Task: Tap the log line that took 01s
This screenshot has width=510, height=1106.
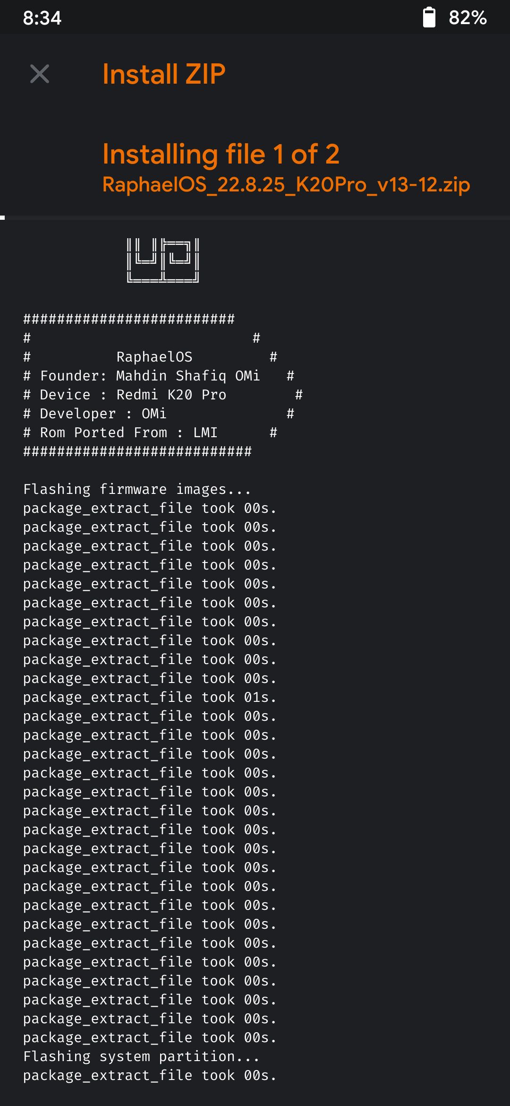Action: click(x=150, y=697)
